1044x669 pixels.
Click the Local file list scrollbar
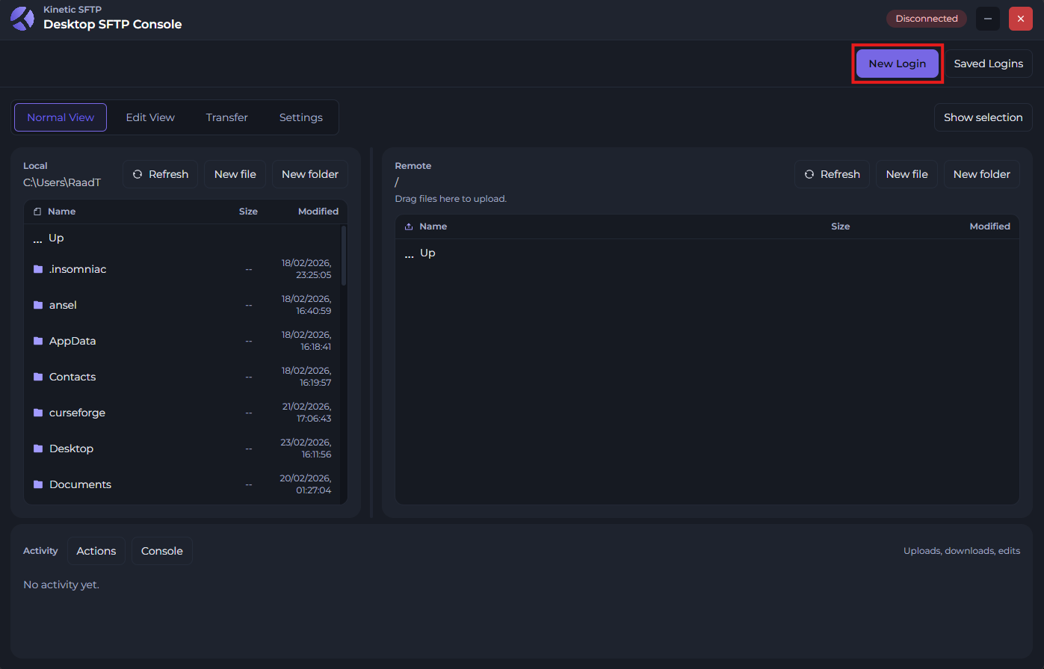(x=344, y=256)
